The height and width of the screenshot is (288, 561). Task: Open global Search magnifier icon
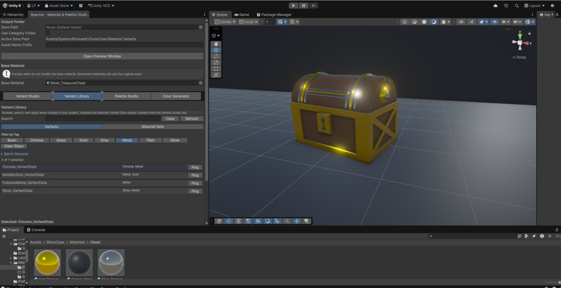(x=517, y=6)
